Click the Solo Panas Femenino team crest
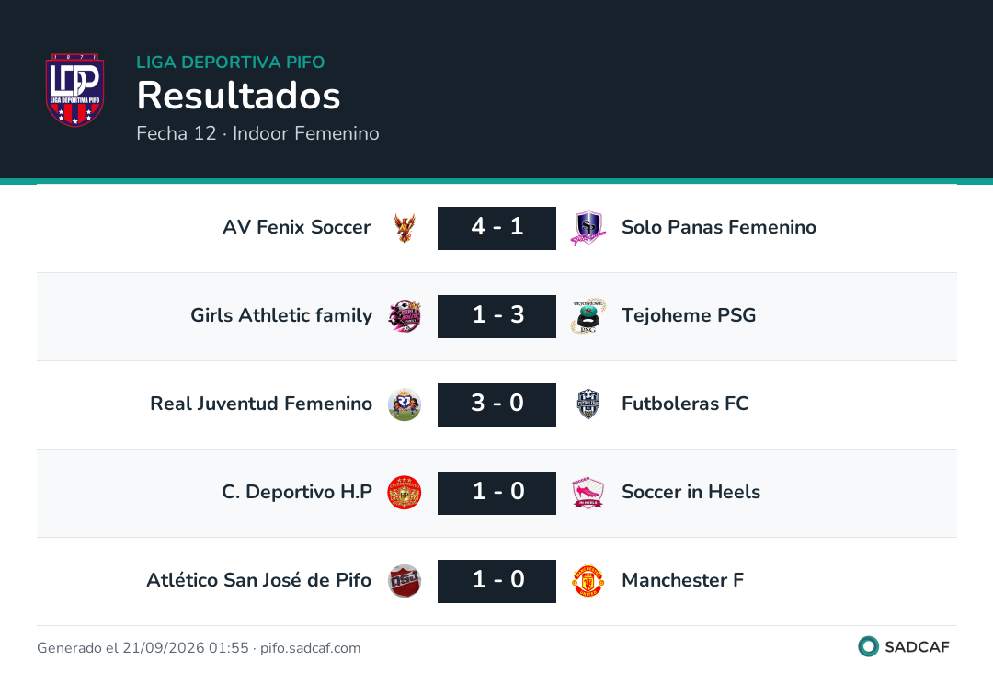The width and height of the screenshot is (993, 695). (588, 228)
